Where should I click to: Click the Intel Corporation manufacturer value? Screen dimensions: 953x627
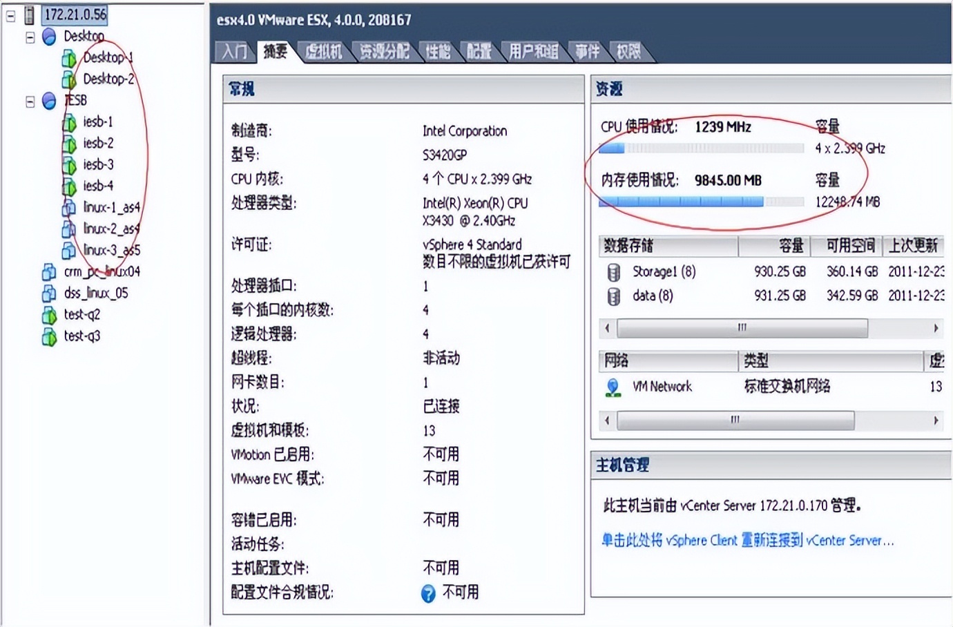pos(465,131)
